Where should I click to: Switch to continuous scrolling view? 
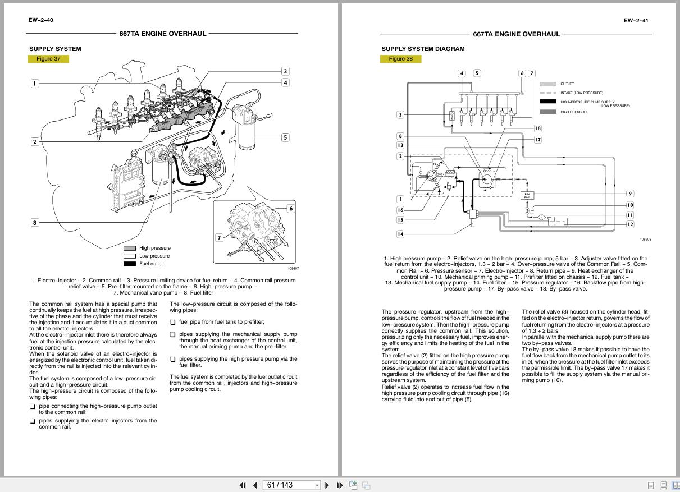[663, 485]
